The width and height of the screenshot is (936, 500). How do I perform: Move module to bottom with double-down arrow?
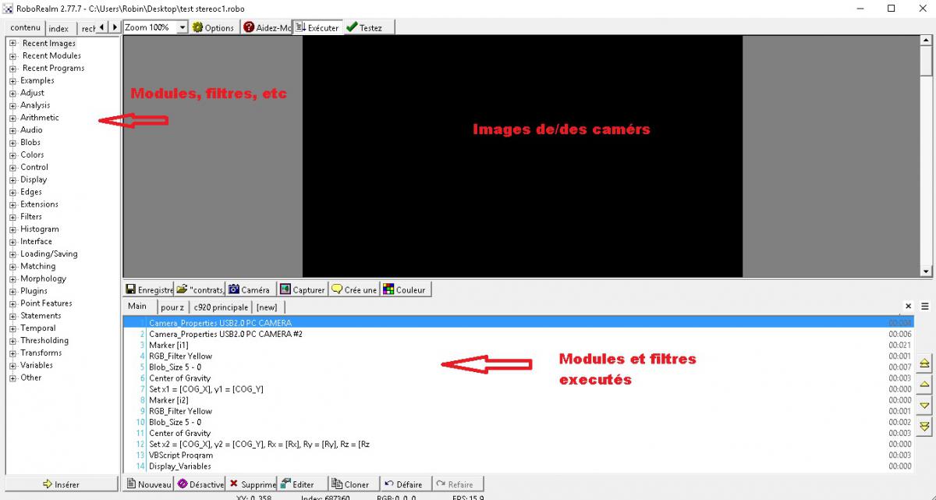(924, 426)
